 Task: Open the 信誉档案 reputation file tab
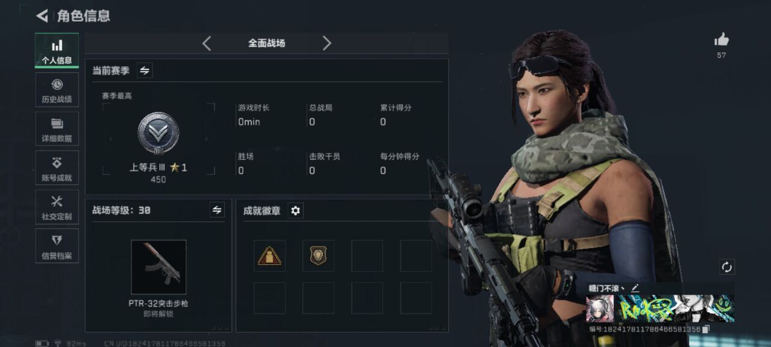click(x=57, y=246)
